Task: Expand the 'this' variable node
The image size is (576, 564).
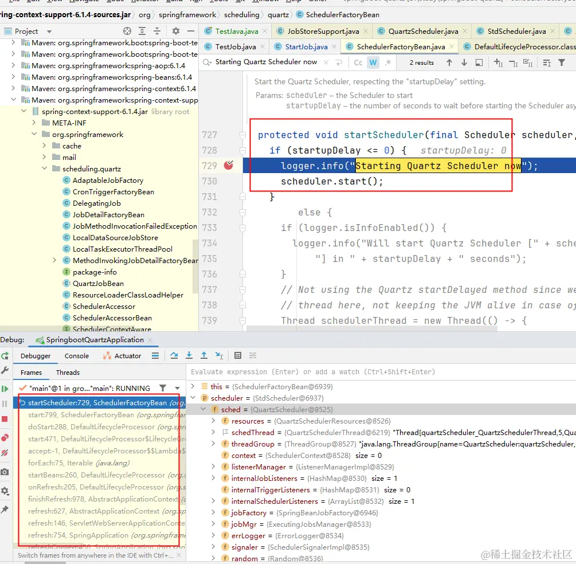Action: pyautogui.click(x=193, y=386)
